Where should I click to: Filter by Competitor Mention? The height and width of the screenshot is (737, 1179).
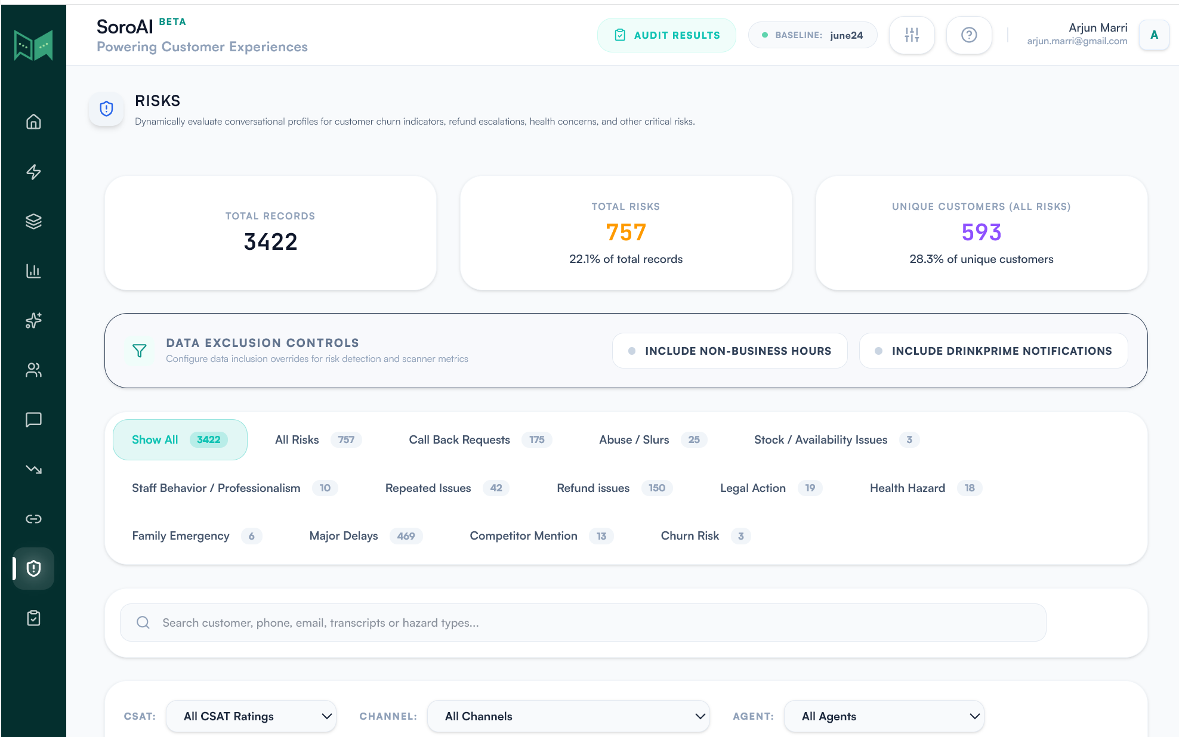[541, 535]
